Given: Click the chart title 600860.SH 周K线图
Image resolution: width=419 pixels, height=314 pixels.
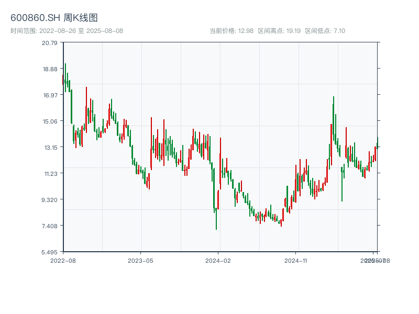Looking at the screenshot, I should pyautogui.click(x=54, y=18).
